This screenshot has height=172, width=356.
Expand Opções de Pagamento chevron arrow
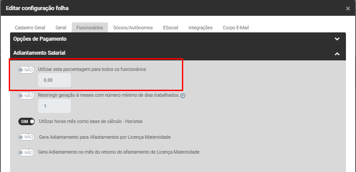click(x=337, y=39)
